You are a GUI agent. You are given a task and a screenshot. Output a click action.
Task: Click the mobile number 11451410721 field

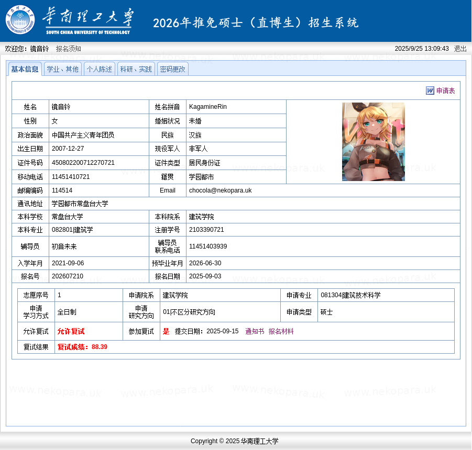pyautogui.click(x=71, y=177)
